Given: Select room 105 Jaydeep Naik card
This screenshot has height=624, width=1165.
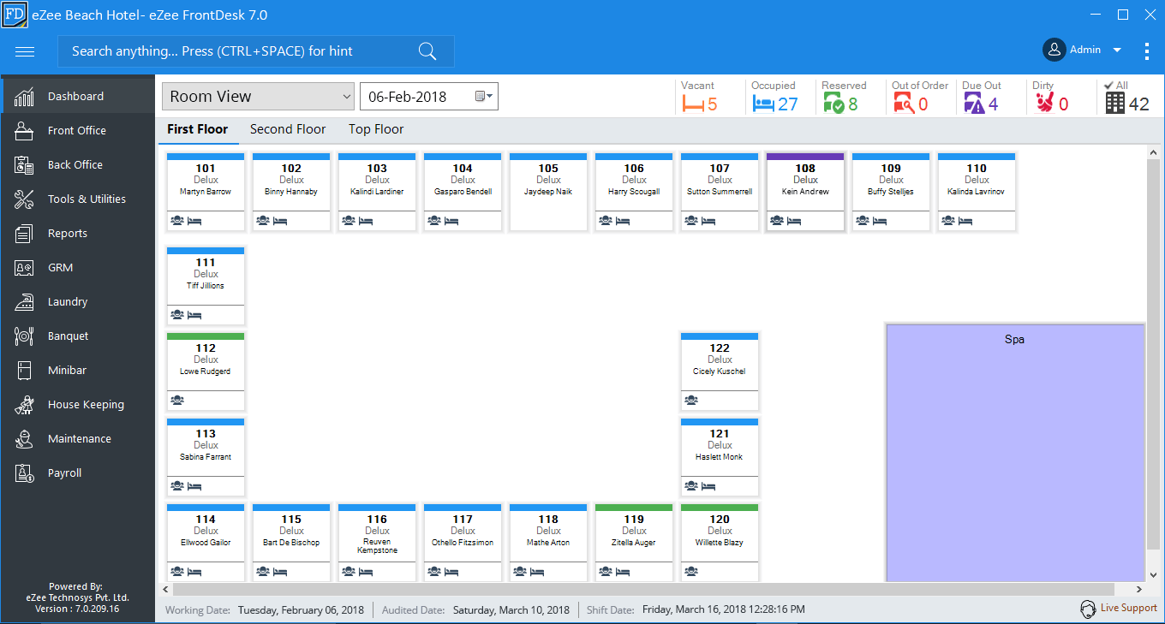Looking at the screenshot, I should 548,193.
